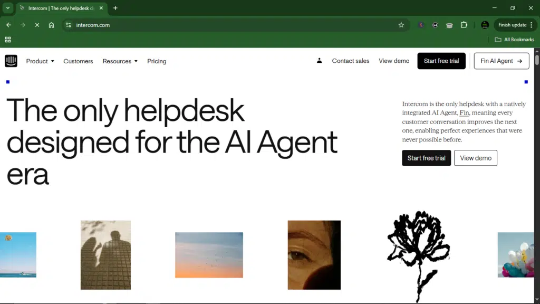Click the site information icon in address bar
This screenshot has height=304, width=540.
click(x=68, y=25)
